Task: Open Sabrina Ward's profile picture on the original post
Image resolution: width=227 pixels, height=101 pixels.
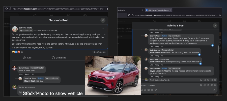Action: click(15, 29)
